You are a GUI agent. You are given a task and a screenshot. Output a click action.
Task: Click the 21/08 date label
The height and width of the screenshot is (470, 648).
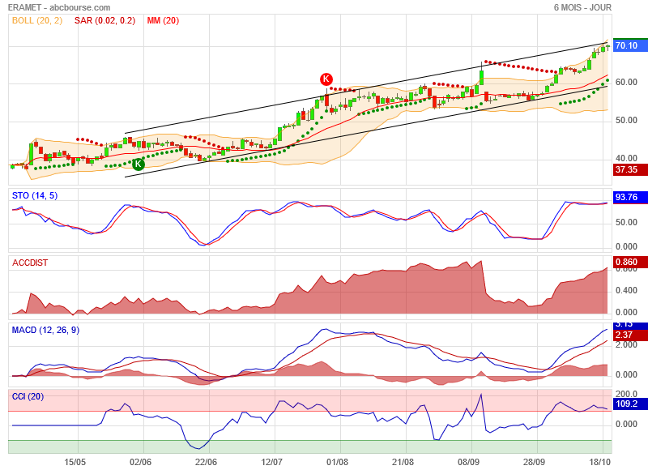[403, 462]
